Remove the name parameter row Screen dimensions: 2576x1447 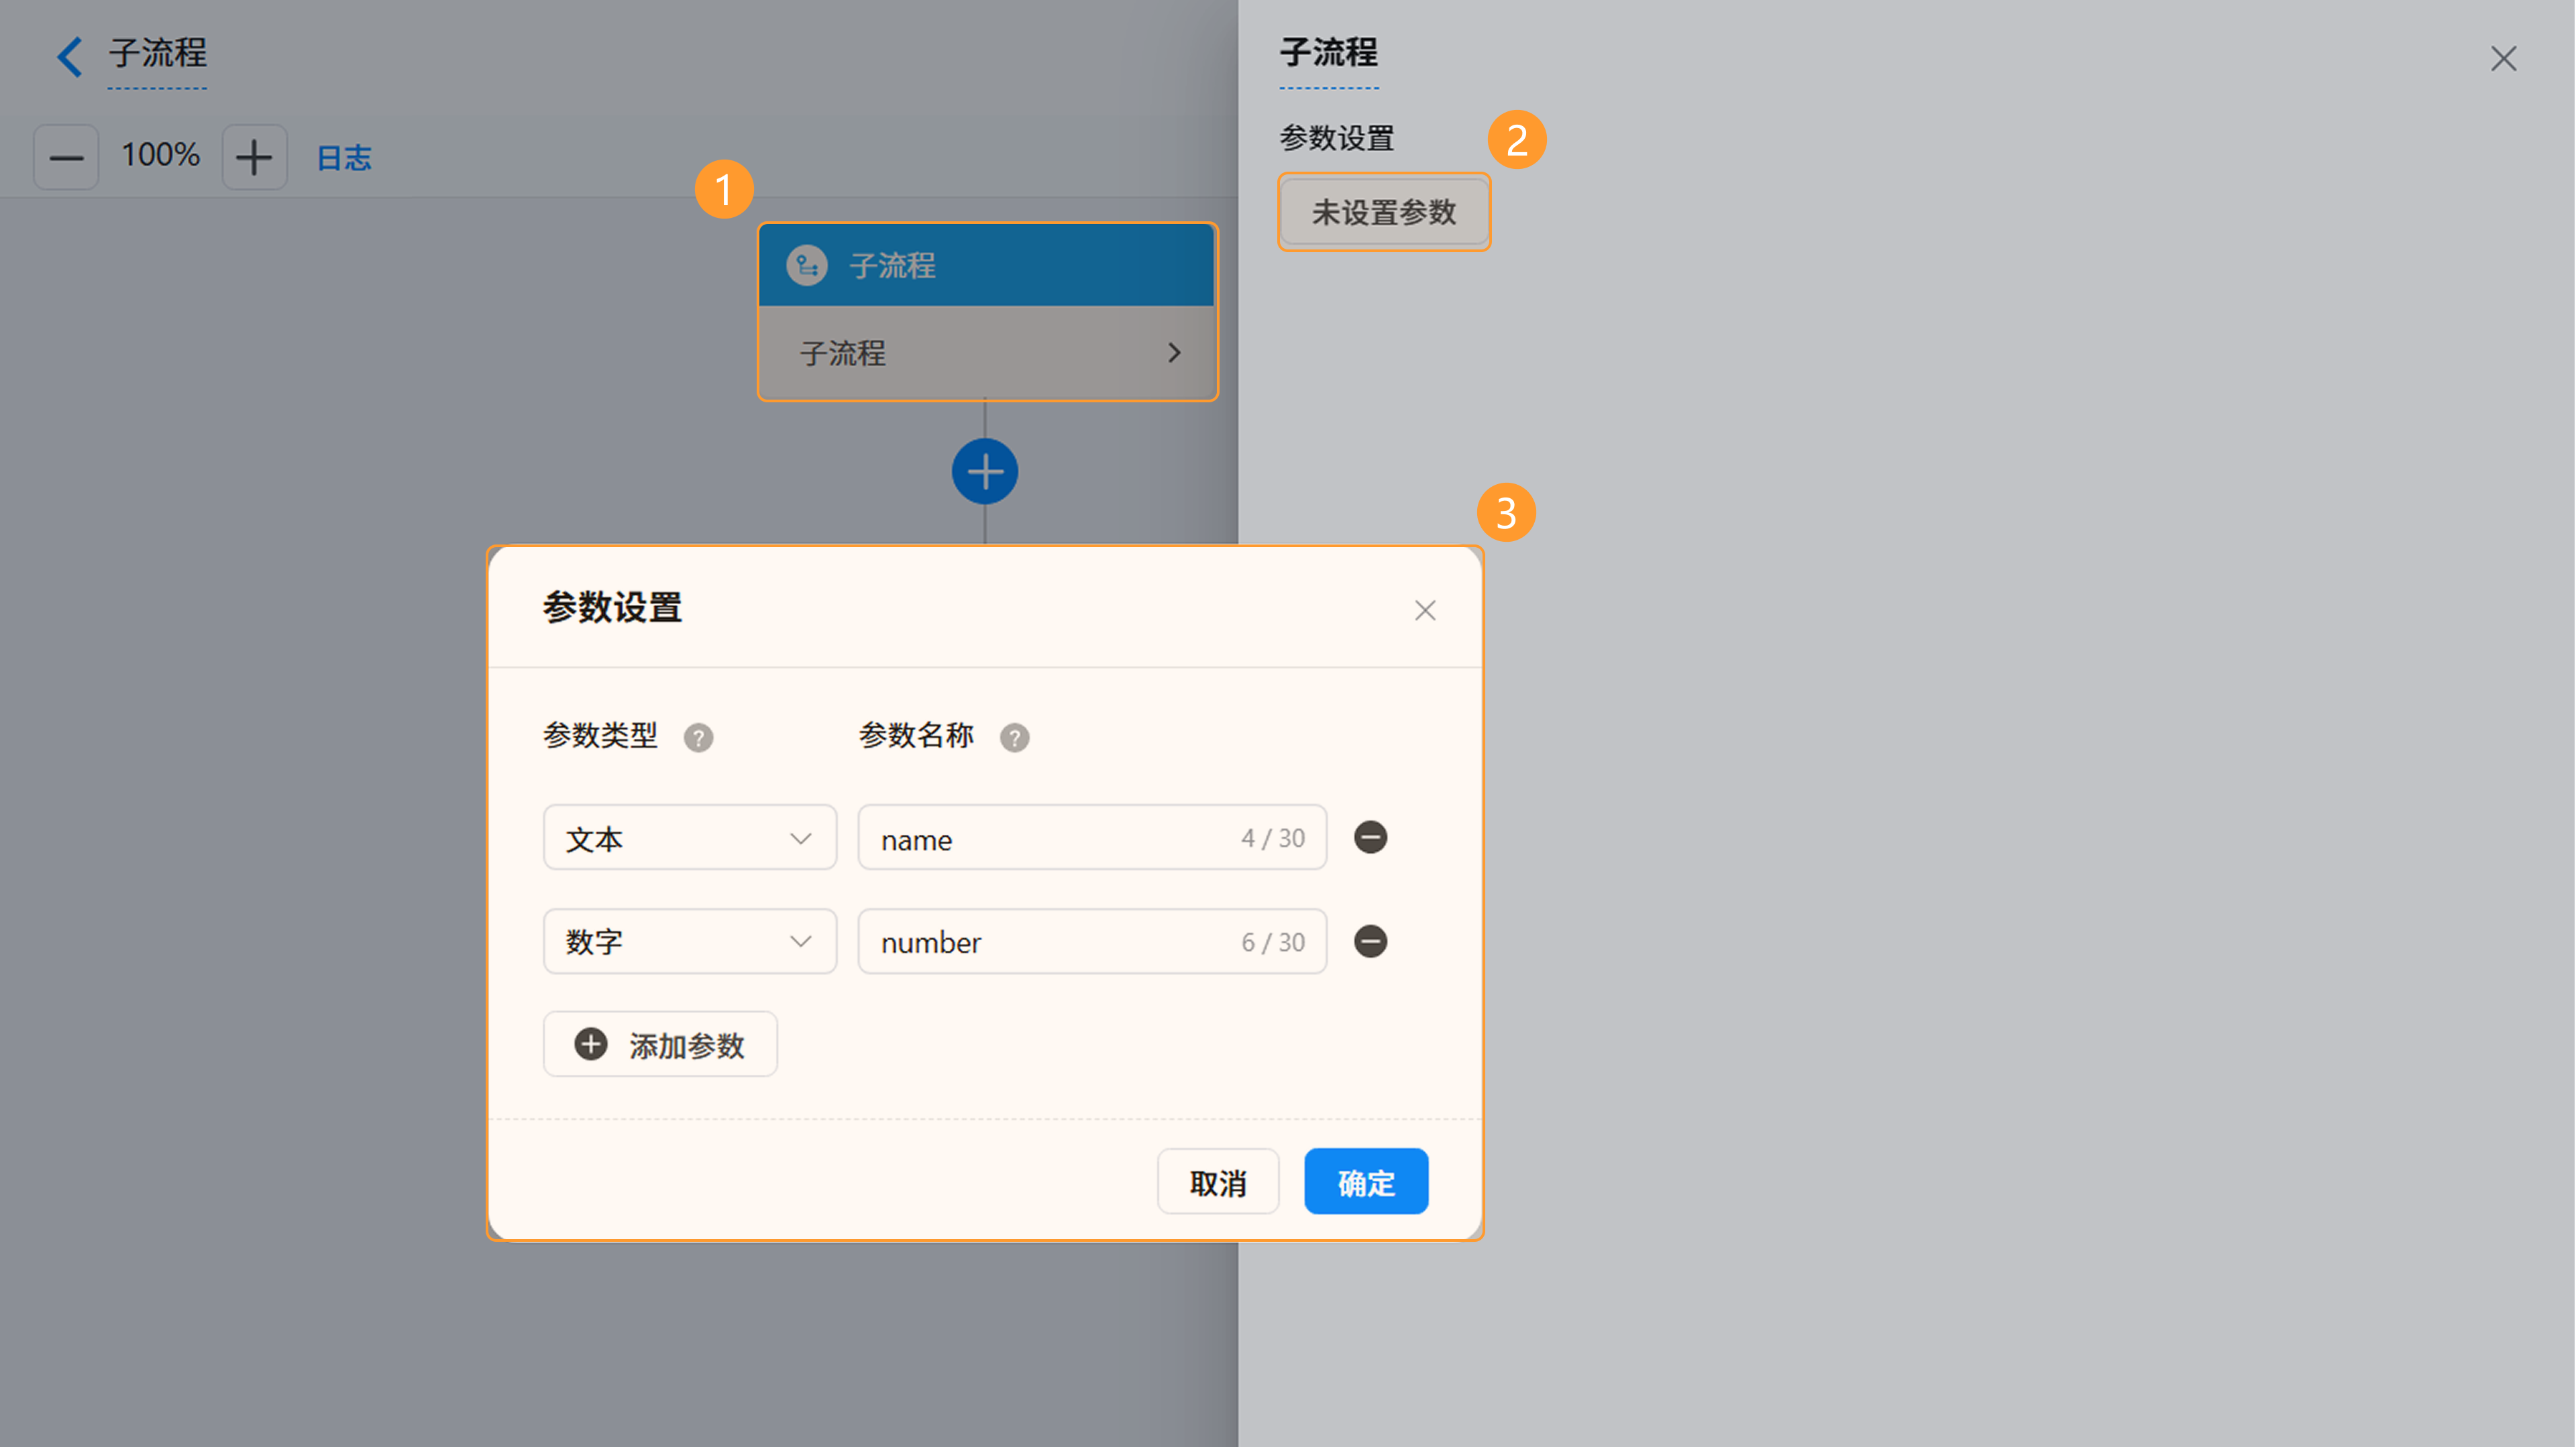pyautogui.click(x=1370, y=837)
